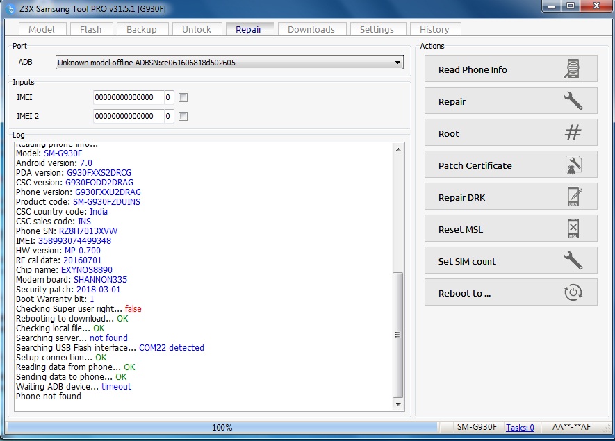Click log line Security patch: 2018-03-01

(68, 290)
